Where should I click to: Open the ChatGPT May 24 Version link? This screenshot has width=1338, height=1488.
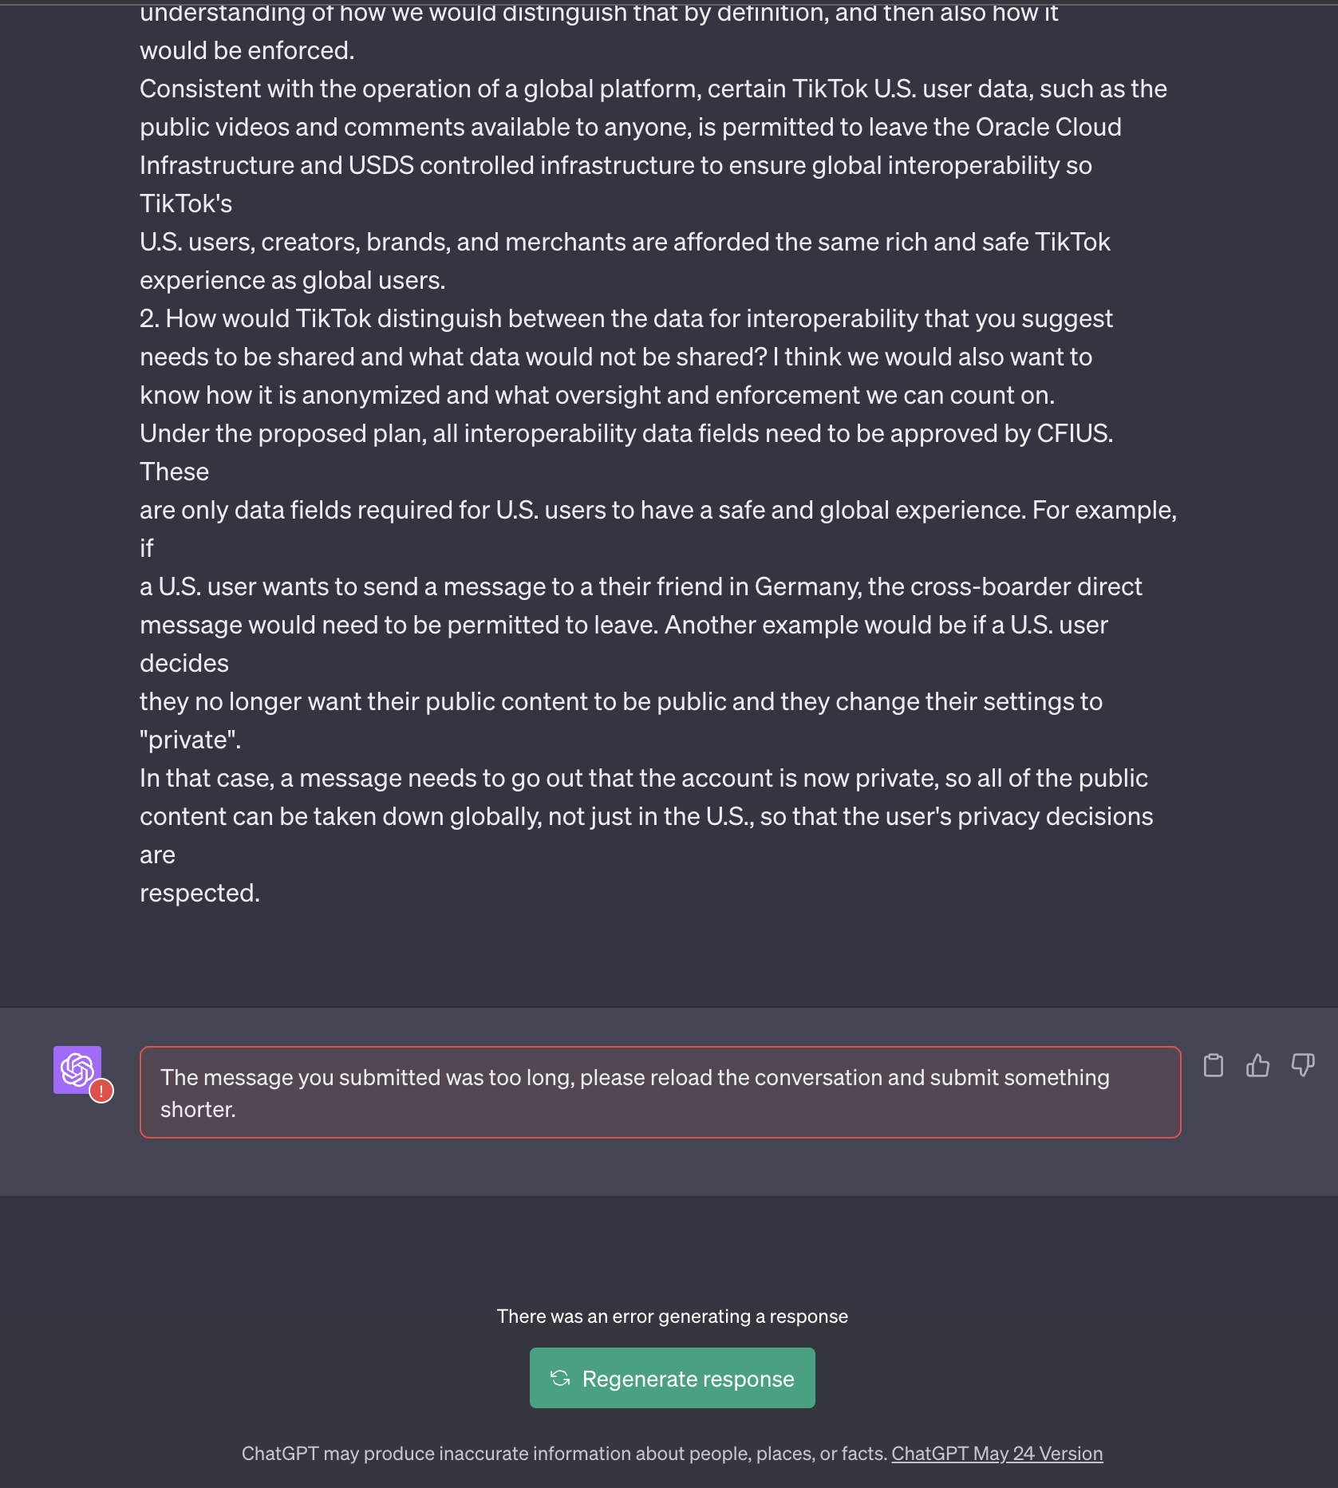(997, 1454)
